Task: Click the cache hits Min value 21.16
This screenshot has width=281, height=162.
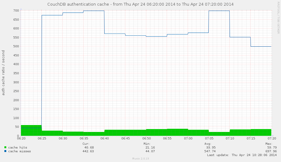Action: point(150,148)
